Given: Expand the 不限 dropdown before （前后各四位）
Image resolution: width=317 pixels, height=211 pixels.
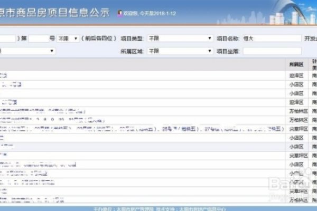Looking at the screenshot, I should [68, 39].
